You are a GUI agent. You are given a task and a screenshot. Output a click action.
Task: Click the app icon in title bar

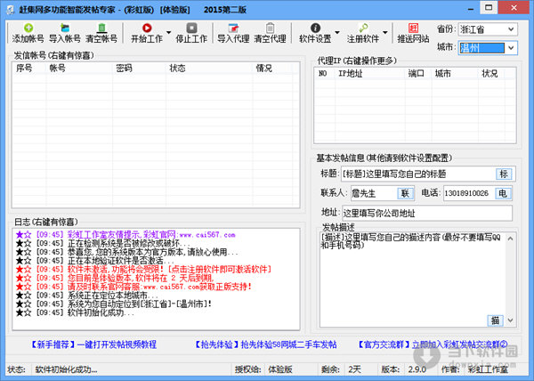[x=10, y=10]
